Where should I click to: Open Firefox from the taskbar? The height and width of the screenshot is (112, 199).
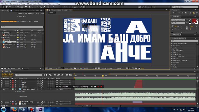[14, 110]
